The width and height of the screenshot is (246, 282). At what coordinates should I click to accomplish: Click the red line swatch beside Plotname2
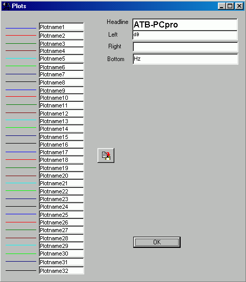point(21,36)
